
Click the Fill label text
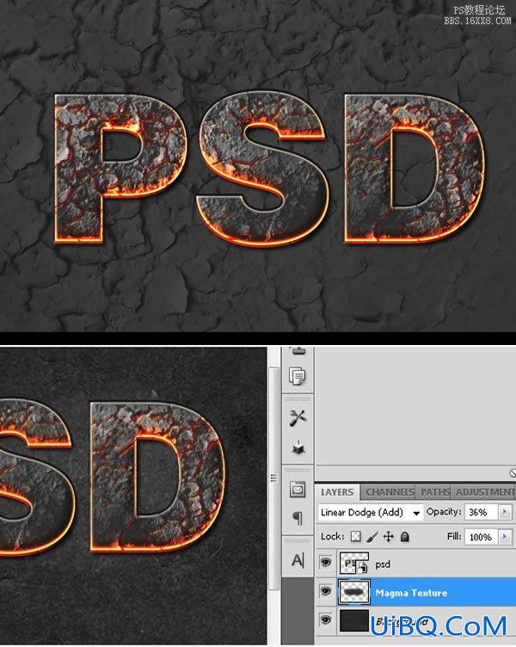pos(454,536)
